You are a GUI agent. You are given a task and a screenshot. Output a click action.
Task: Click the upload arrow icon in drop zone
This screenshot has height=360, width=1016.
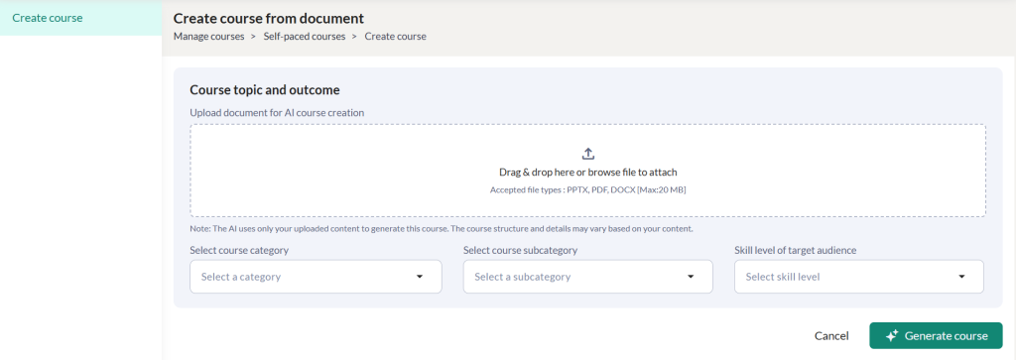point(587,154)
